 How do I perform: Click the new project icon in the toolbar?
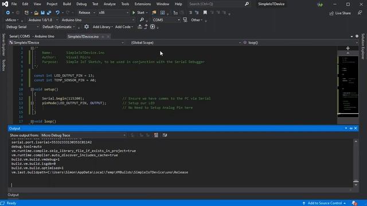click(26, 13)
